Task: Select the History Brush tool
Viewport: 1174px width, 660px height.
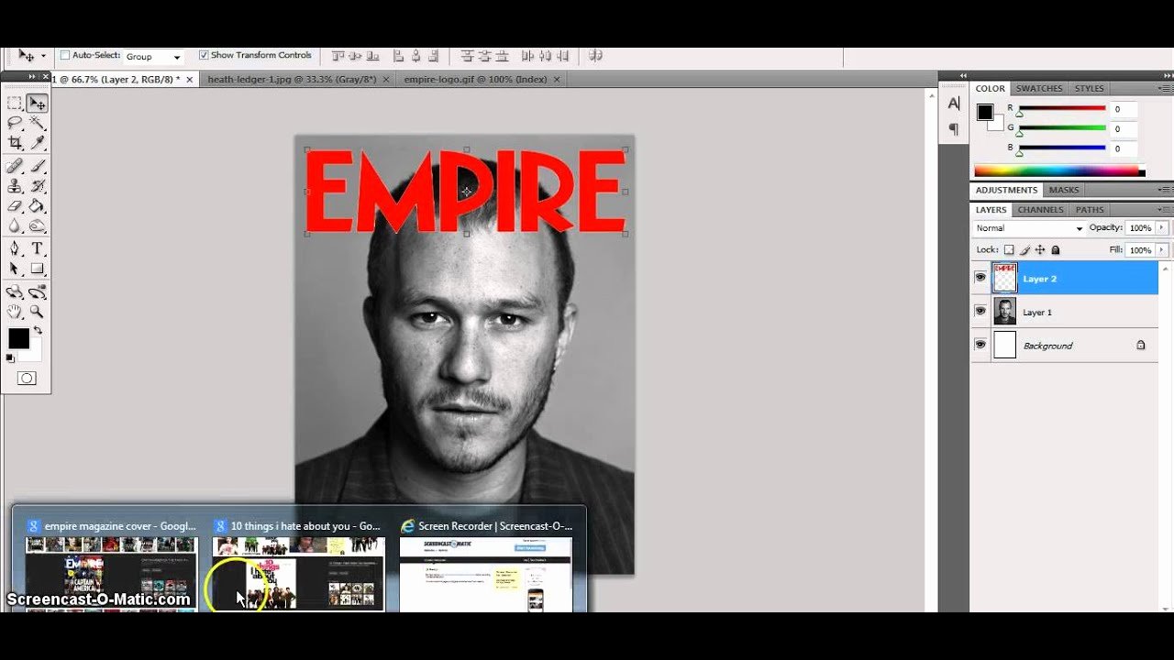Action: [x=37, y=186]
